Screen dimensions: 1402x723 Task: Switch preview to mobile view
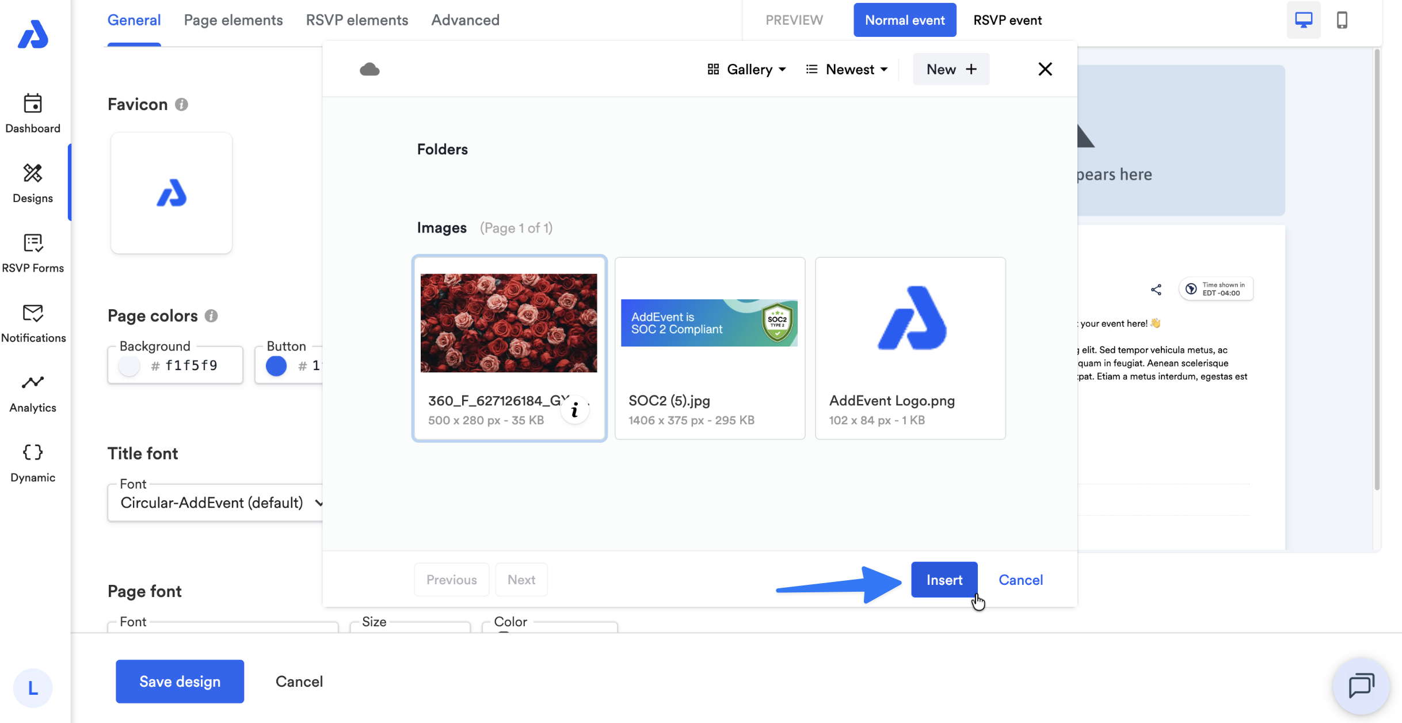coord(1342,20)
